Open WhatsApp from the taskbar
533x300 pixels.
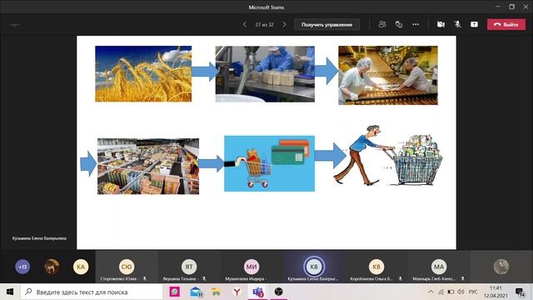pos(175,292)
